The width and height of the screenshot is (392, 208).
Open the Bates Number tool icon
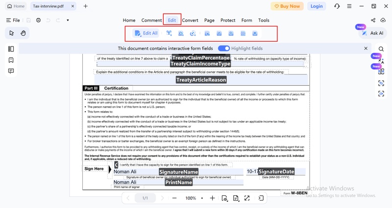click(x=255, y=33)
